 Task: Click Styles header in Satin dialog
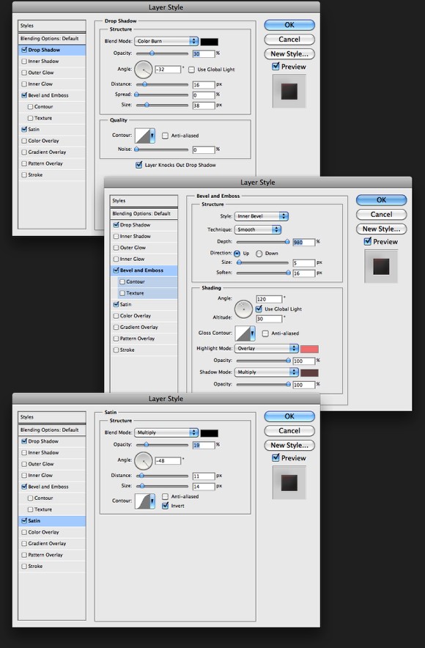(x=52, y=417)
